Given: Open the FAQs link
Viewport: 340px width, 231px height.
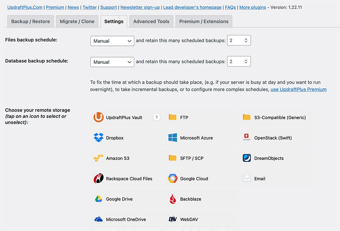Looking at the screenshot, I should 230,7.
